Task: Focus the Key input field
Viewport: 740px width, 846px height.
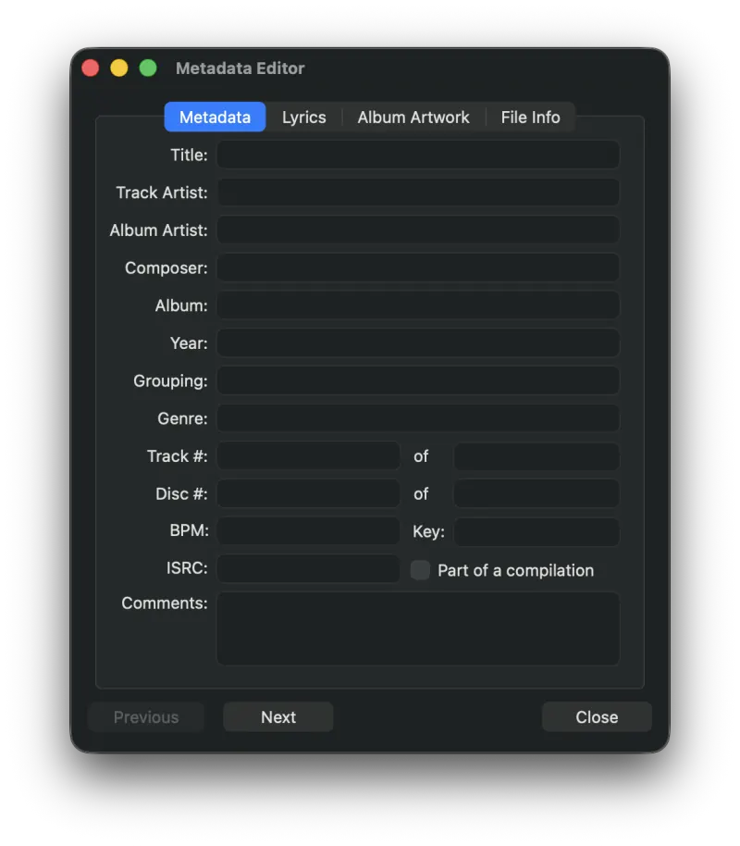Action: click(536, 531)
